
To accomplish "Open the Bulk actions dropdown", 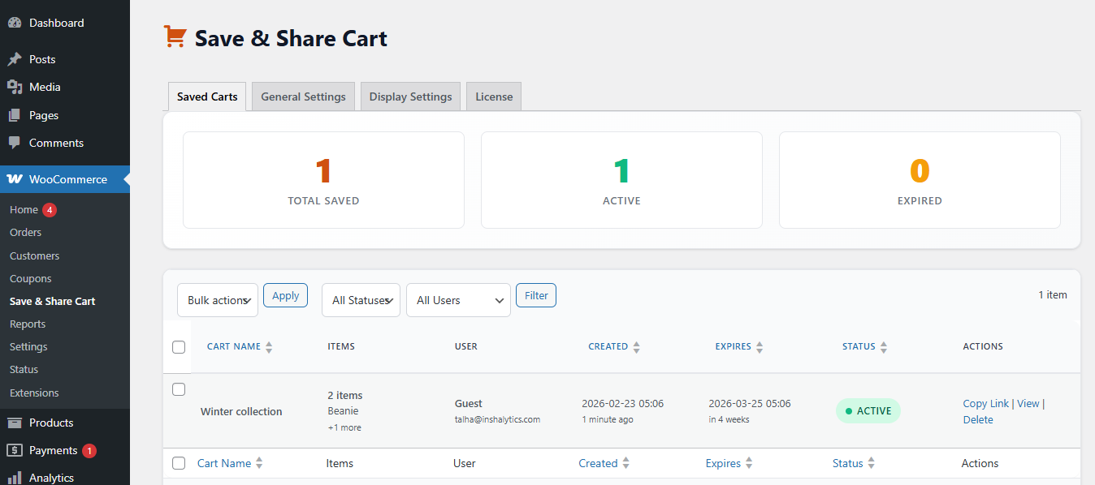I will point(217,300).
